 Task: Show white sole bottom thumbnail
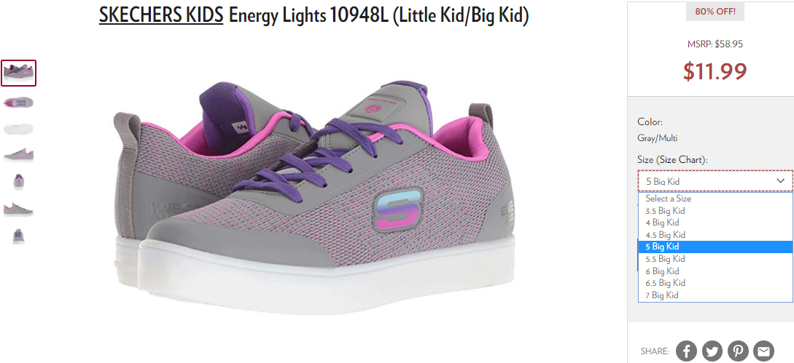[19, 129]
